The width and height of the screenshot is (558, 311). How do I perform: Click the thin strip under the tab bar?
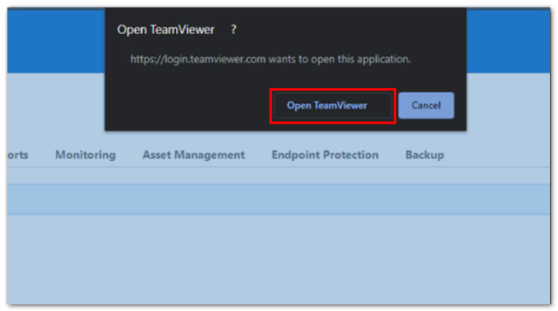coord(279,175)
